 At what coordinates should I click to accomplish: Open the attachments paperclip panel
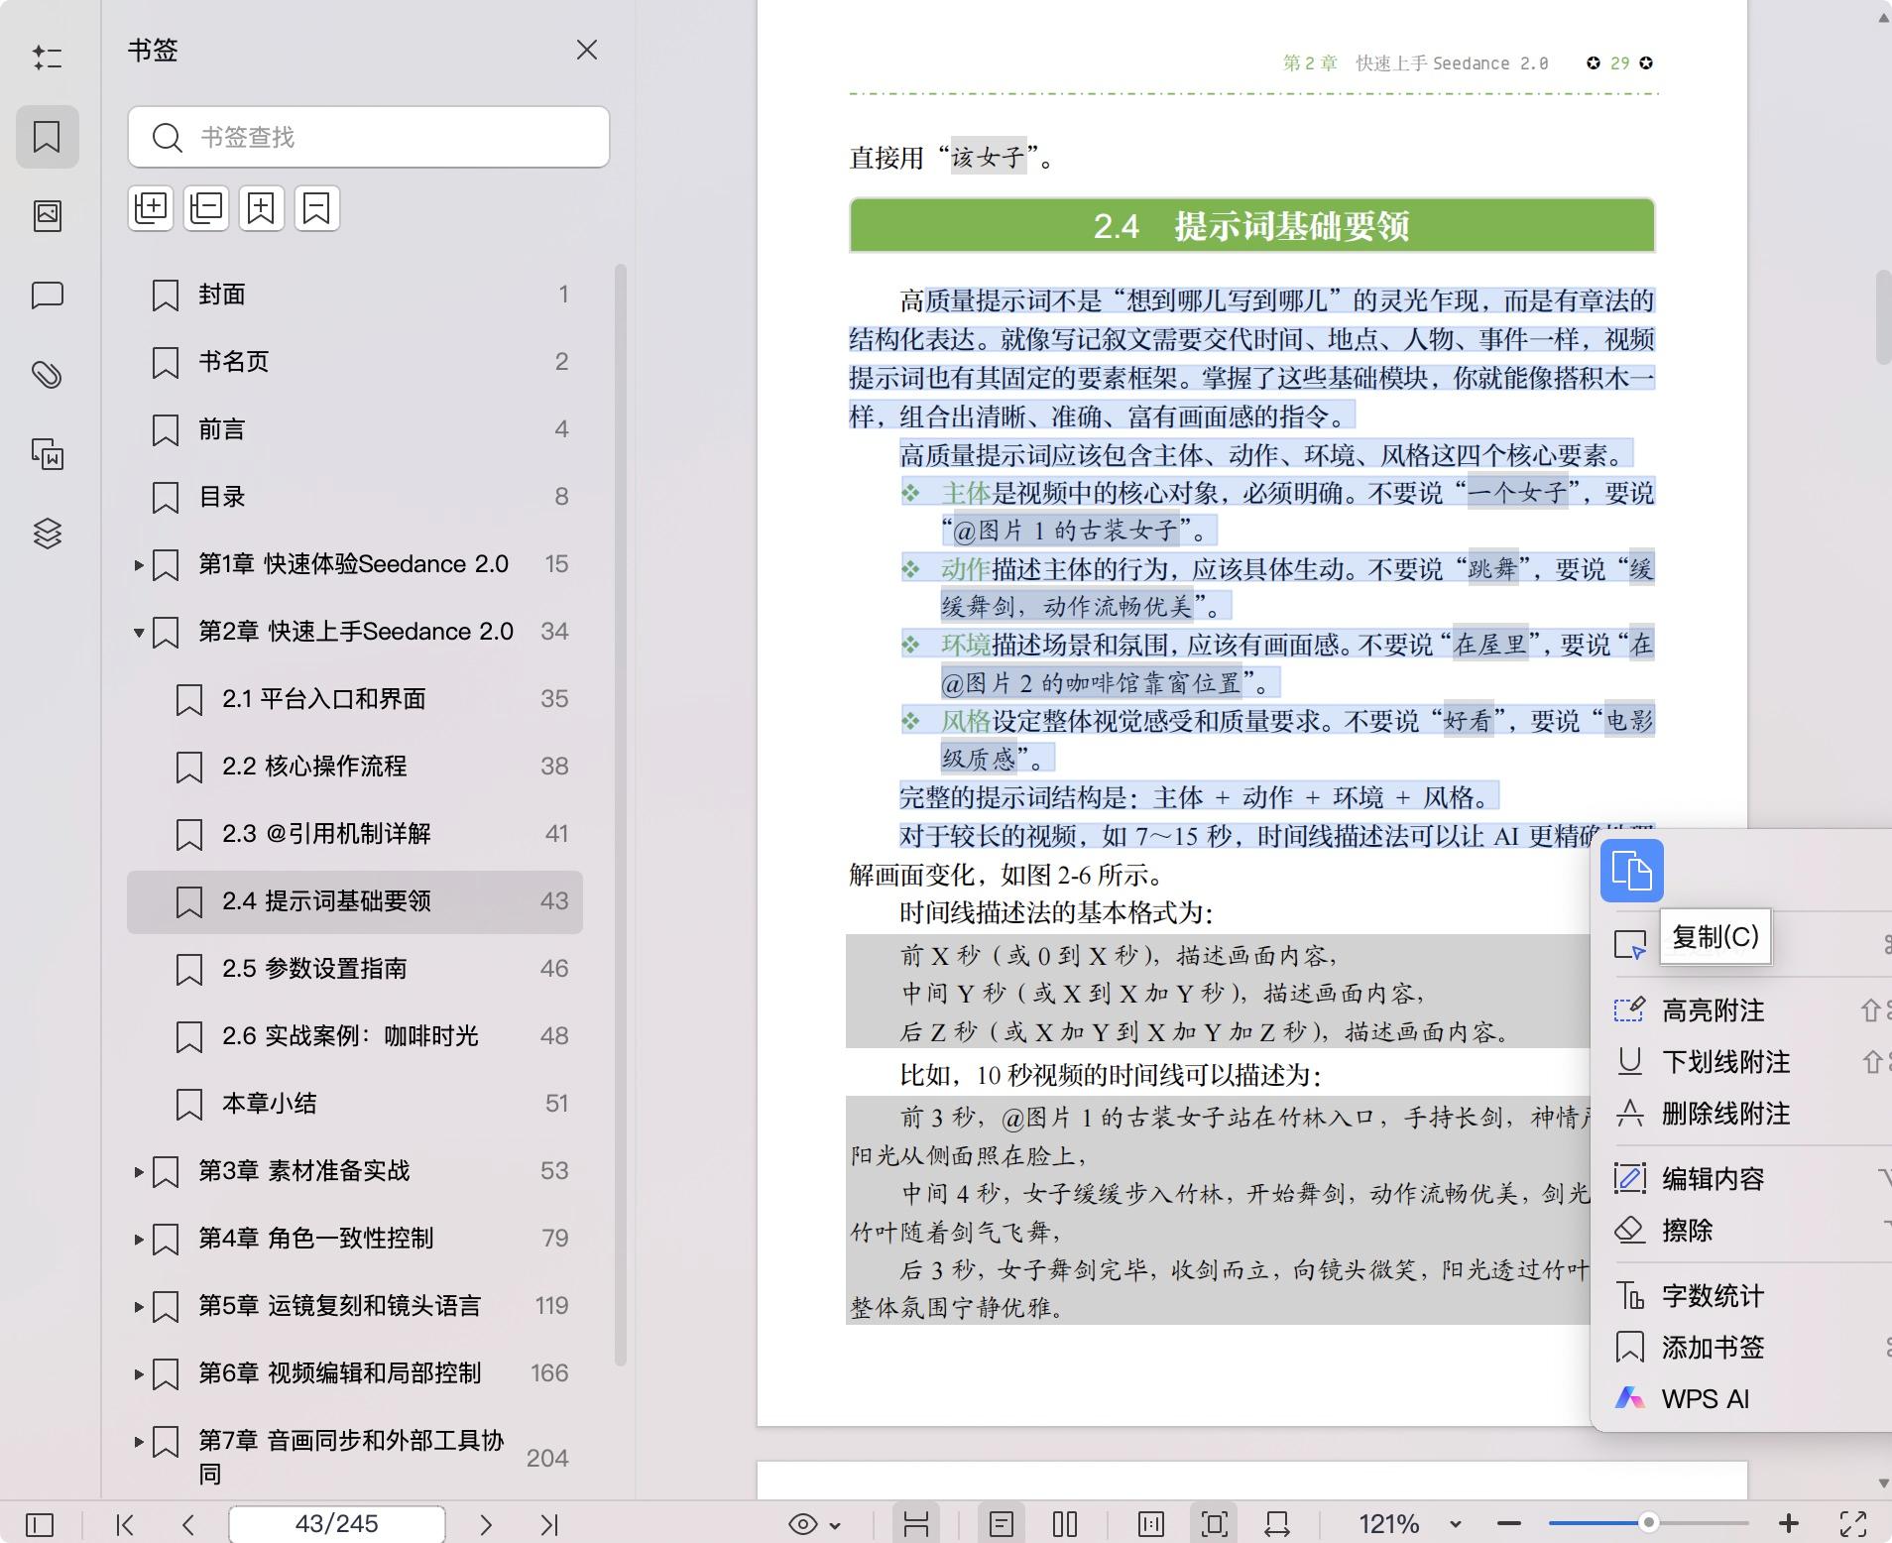pos(47,375)
